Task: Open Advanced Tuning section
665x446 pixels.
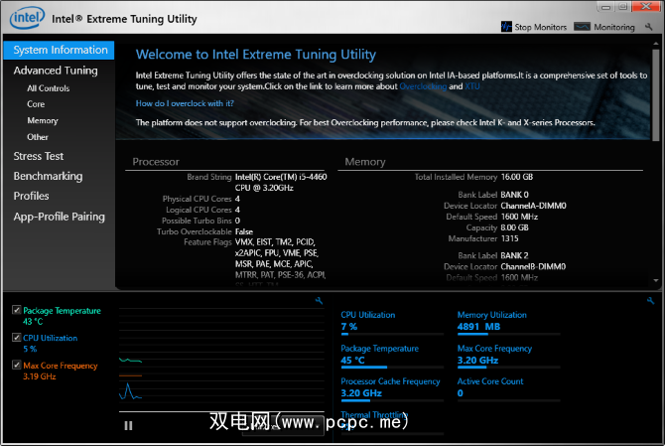Action: pos(56,71)
